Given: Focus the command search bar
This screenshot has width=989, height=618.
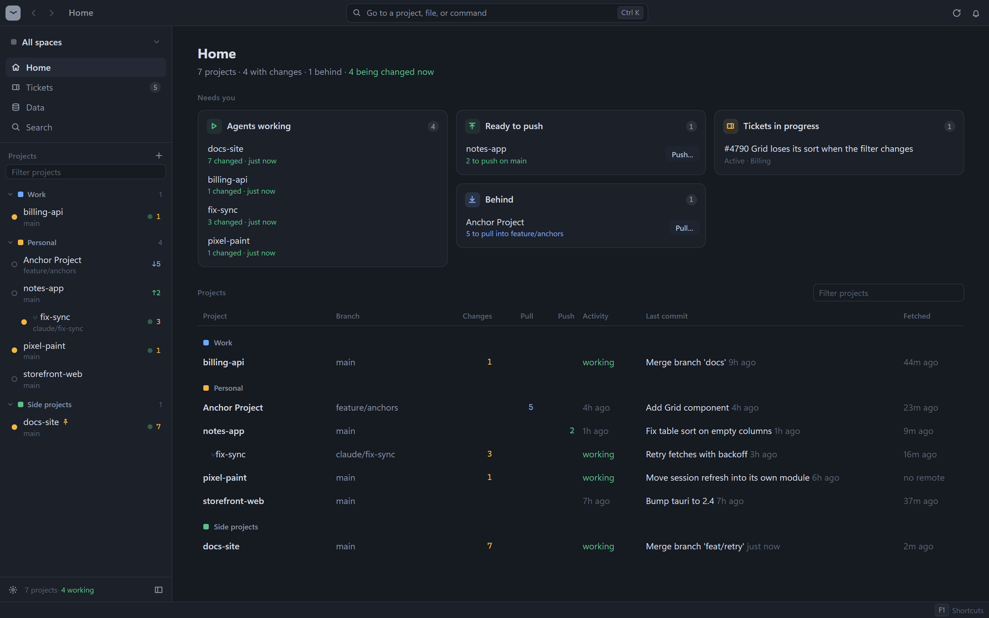Looking at the screenshot, I should pos(497,13).
